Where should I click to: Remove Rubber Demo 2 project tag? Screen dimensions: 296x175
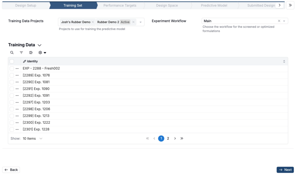pyautogui.click(x=133, y=22)
